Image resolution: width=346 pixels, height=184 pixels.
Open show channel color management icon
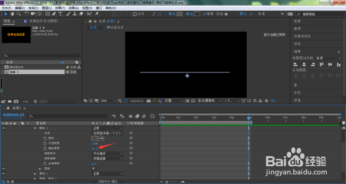(x=160, y=101)
